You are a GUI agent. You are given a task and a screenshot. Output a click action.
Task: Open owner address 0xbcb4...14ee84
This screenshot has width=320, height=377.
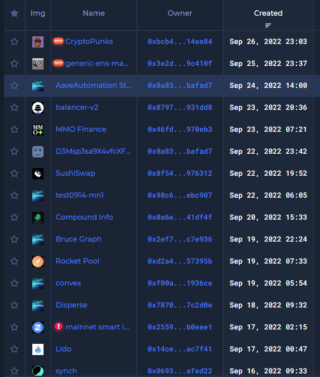pos(180,42)
